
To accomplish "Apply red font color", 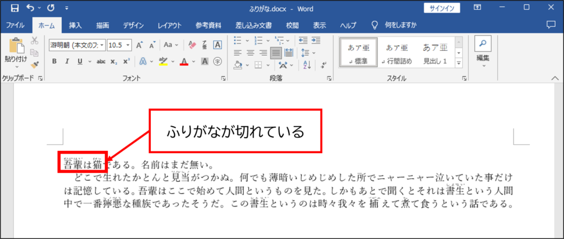I will (185, 62).
